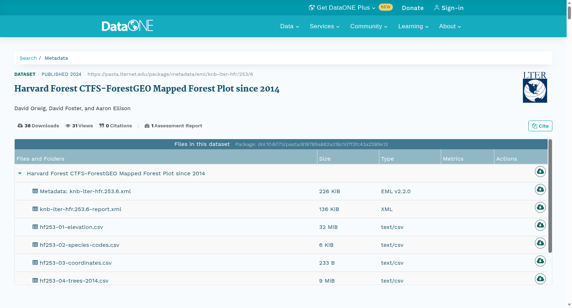
Task: Select Metadata: knb-lter-hfr.253.6.xml file name
Action: pos(85,191)
